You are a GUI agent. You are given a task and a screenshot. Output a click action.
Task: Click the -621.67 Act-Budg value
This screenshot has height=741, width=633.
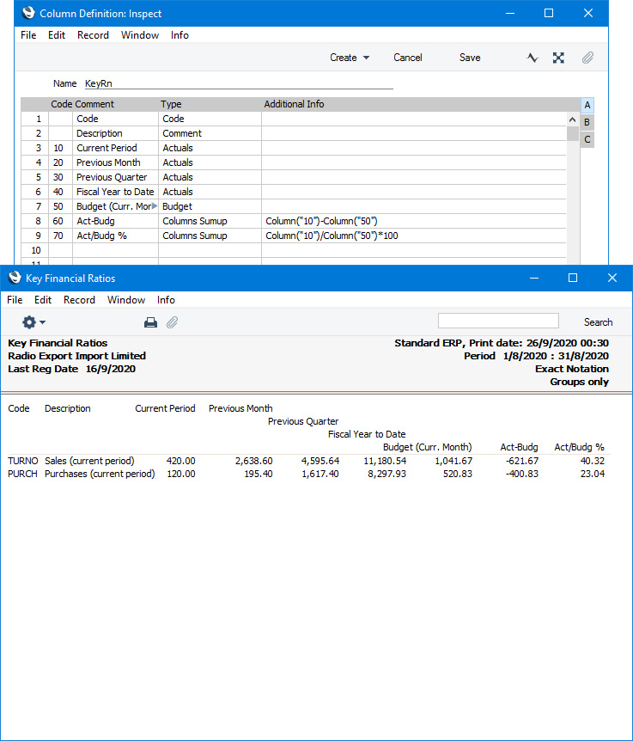pyautogui.click(x=521, y=461)
